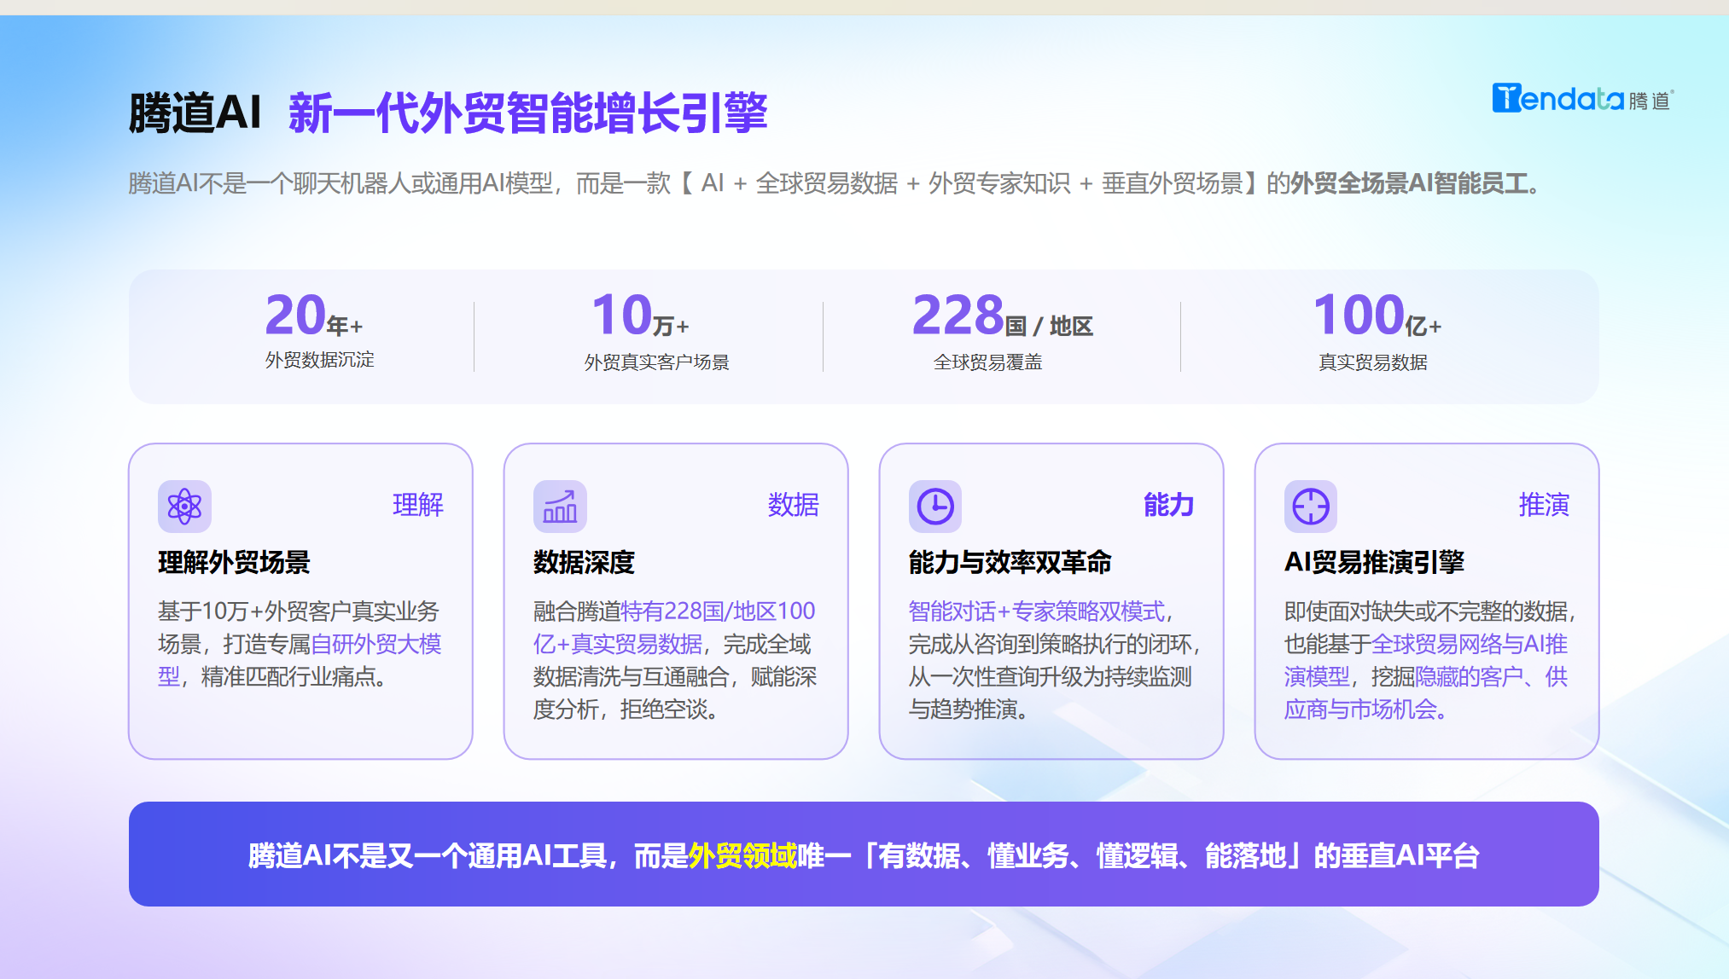The width and height of the screenshot is (1729, 979).
Task: Click the 外贸数据沉淀 caption
Action: 320,360
